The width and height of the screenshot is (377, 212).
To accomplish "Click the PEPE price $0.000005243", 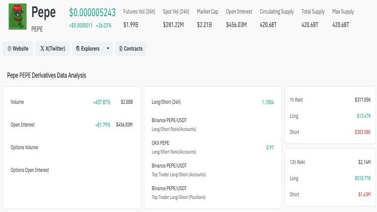I will point(92,13).
